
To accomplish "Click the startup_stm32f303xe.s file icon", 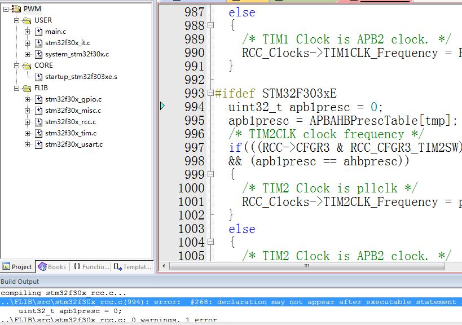I will coord(38,77).
